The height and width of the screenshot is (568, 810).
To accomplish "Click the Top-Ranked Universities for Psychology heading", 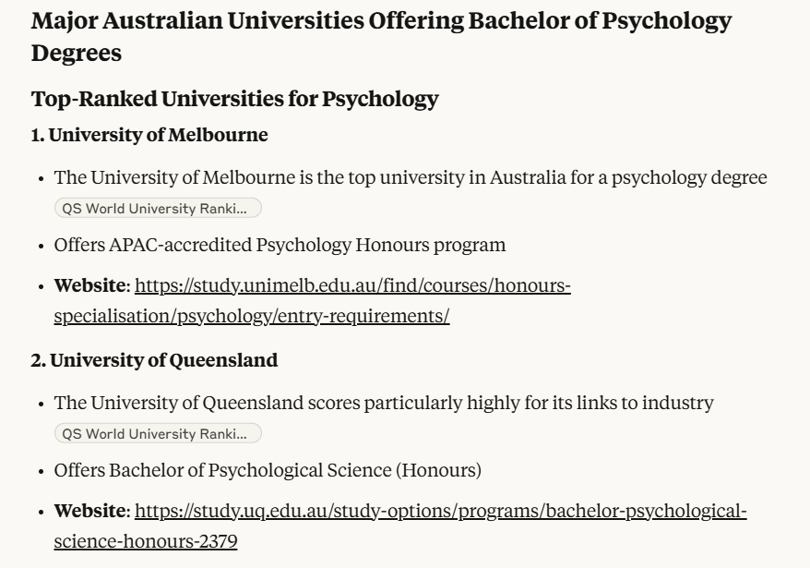I will (x=234, y=98).
